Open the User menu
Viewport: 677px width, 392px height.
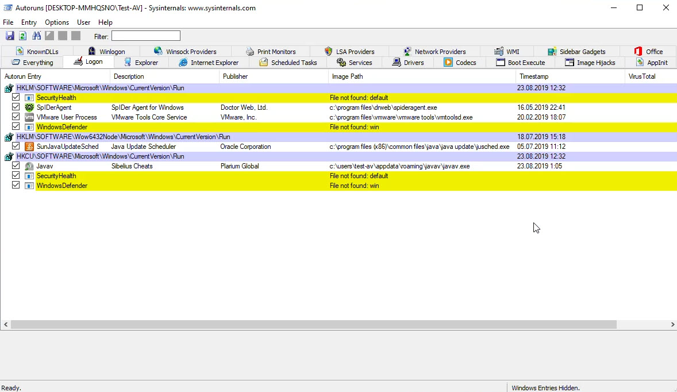pos(84,22)
